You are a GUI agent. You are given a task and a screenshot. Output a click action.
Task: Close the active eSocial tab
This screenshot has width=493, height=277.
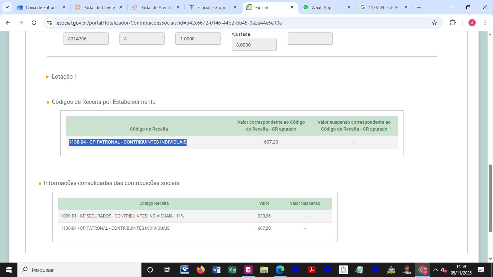click(292, 7)
